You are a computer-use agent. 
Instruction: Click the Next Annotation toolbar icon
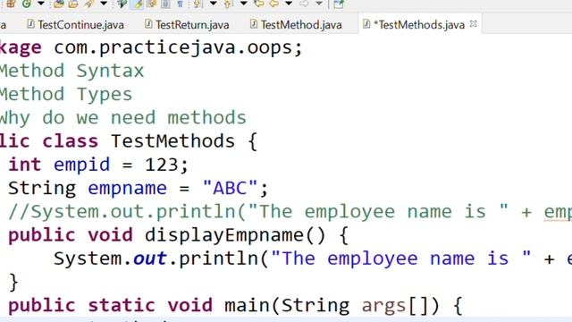198,4
